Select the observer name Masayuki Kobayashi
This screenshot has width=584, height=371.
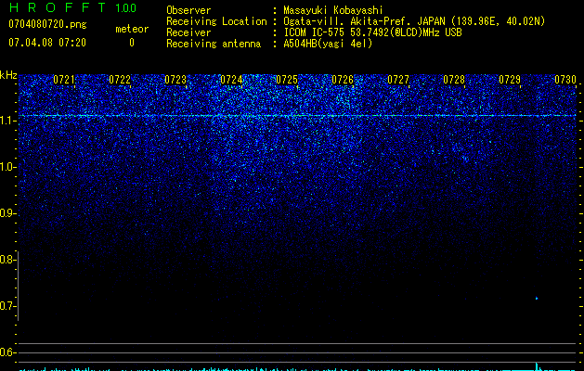[x=333, y=10]
